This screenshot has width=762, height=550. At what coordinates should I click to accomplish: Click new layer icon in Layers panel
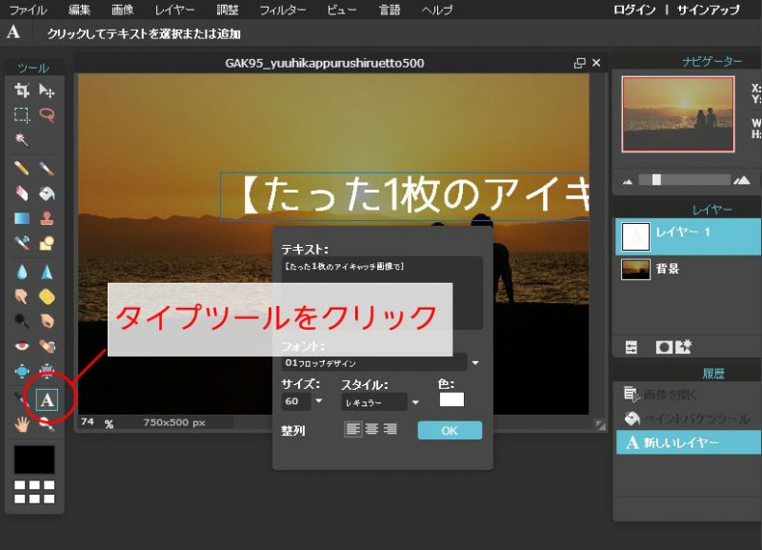coord(683,347)
